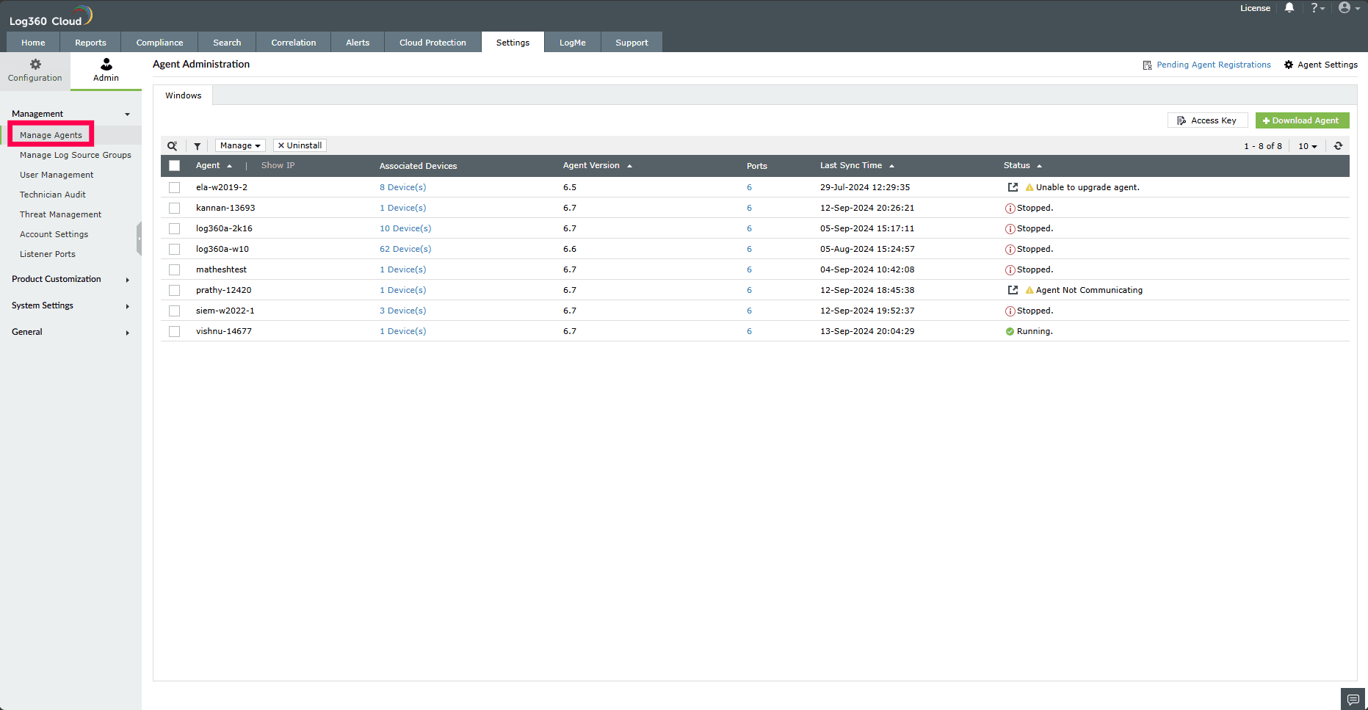This screenshot has width=1368, height=710.
Task: Select the matheshtest agent checkbox
Action: 174,270
